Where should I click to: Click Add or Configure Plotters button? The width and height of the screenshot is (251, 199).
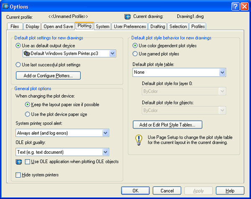pos(48,75)
